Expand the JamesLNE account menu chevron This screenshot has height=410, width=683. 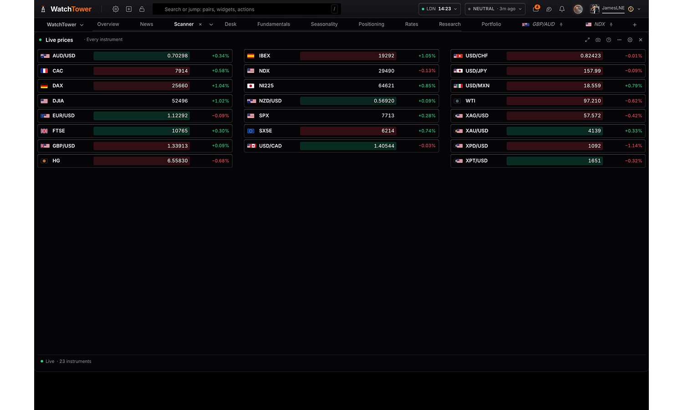point(639,9)
